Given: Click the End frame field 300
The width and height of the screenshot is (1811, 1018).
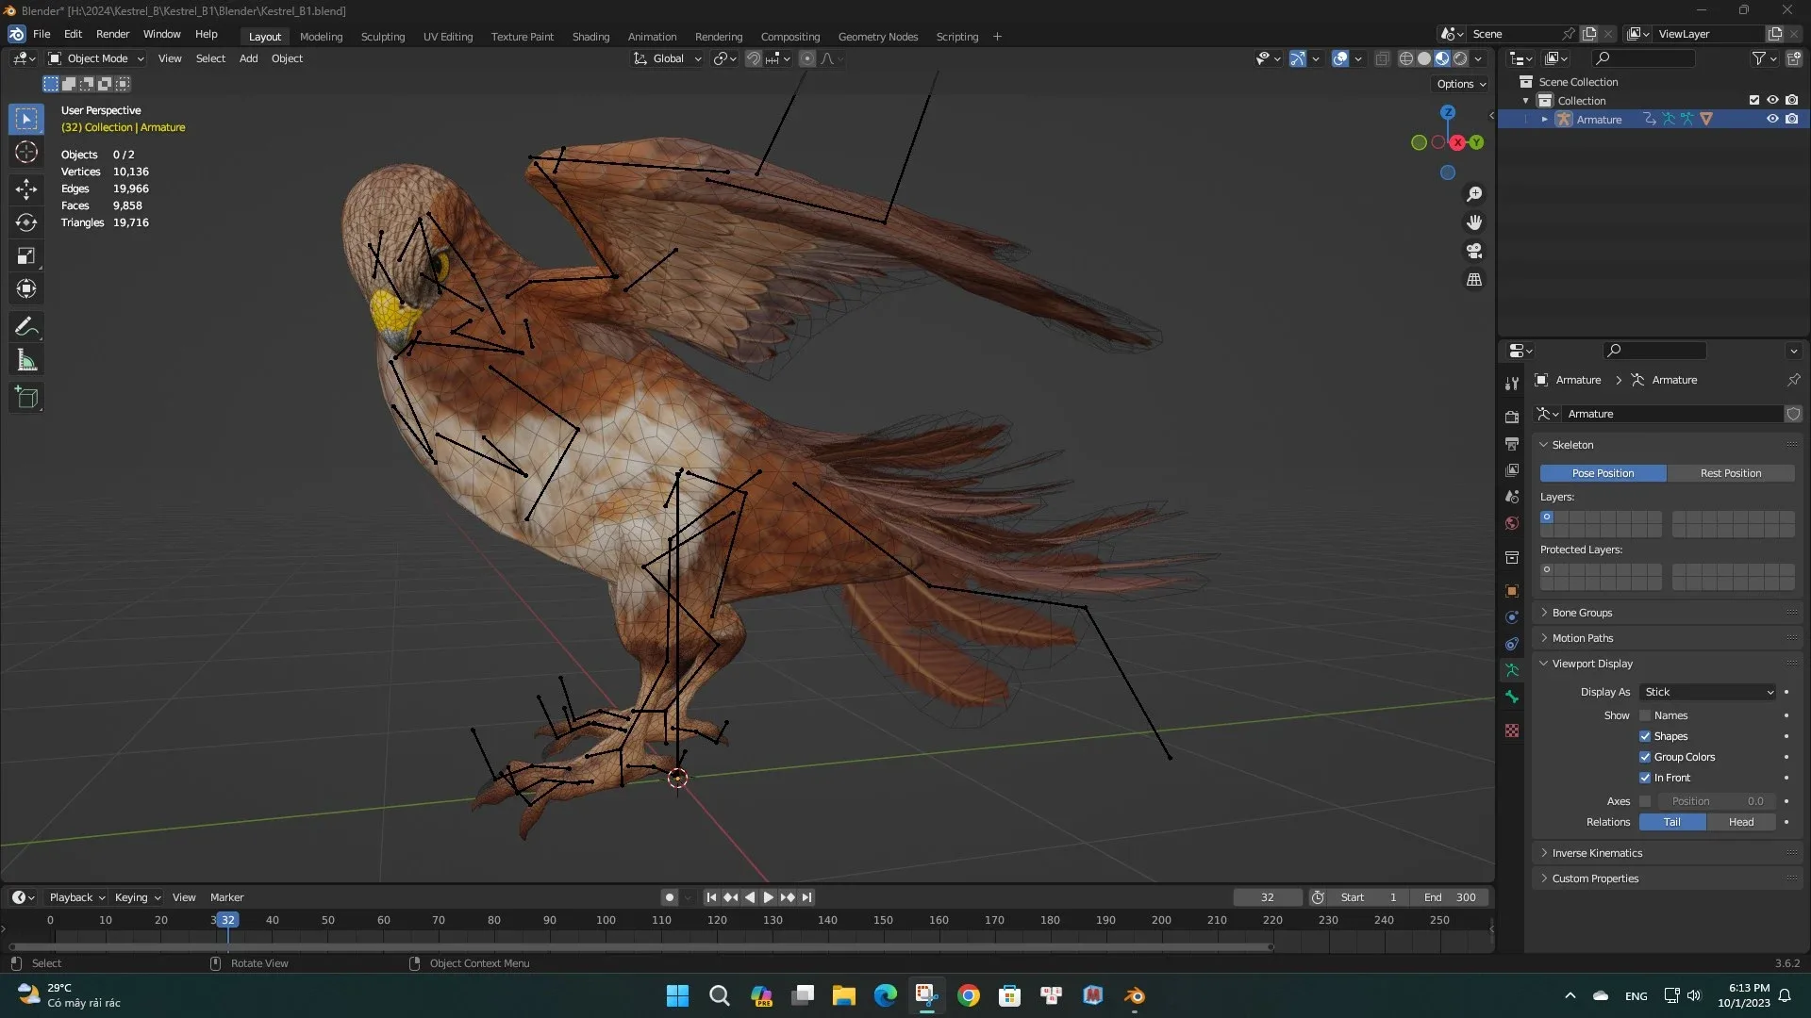Looking at the screenshot, I should [1451, 897].
